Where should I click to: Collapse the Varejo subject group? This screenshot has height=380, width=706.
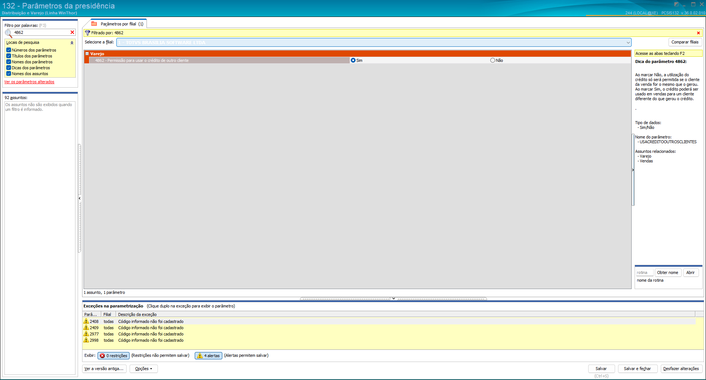[87, 54]
